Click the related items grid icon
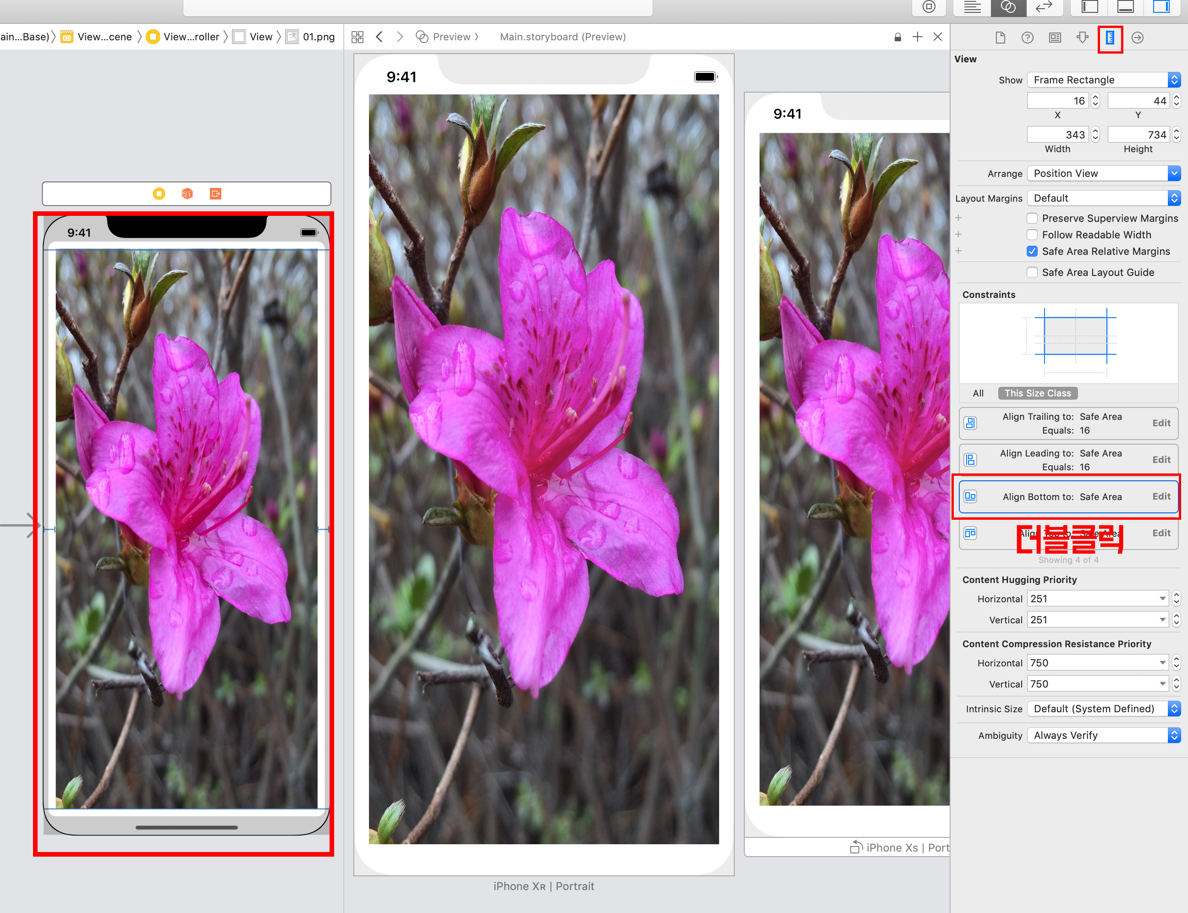Viewport: 1188px width, 913px height. pos(357,36)
